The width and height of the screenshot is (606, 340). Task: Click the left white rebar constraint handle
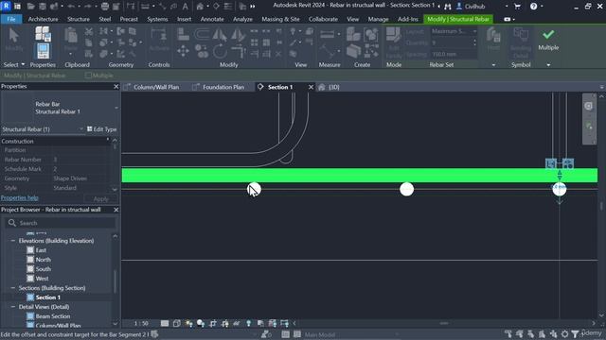254,189
